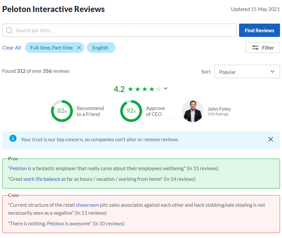Remove the Full-time, Part-time filter chip
The image size is (282, 238).
(79, 48)
